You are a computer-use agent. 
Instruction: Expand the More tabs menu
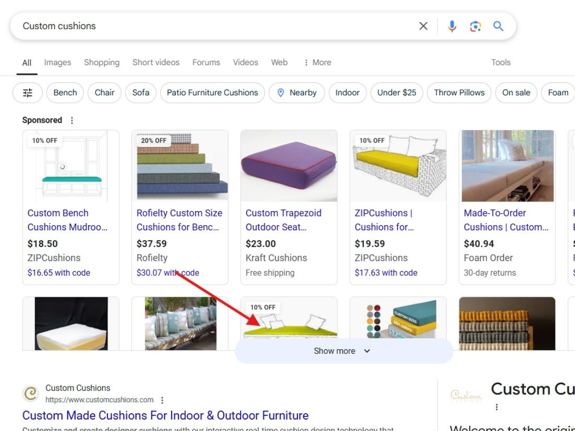317,62
